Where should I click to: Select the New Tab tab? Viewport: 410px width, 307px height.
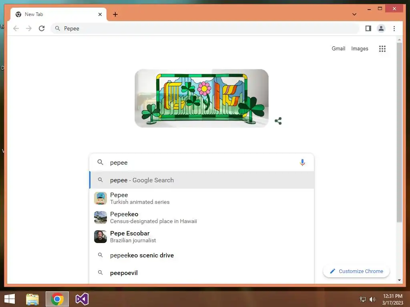click(58, 14)
